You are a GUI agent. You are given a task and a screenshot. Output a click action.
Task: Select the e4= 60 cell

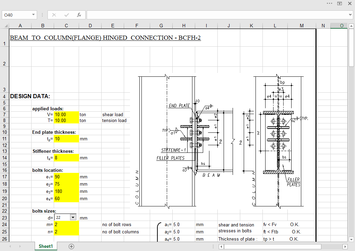[x=66, y=198]
